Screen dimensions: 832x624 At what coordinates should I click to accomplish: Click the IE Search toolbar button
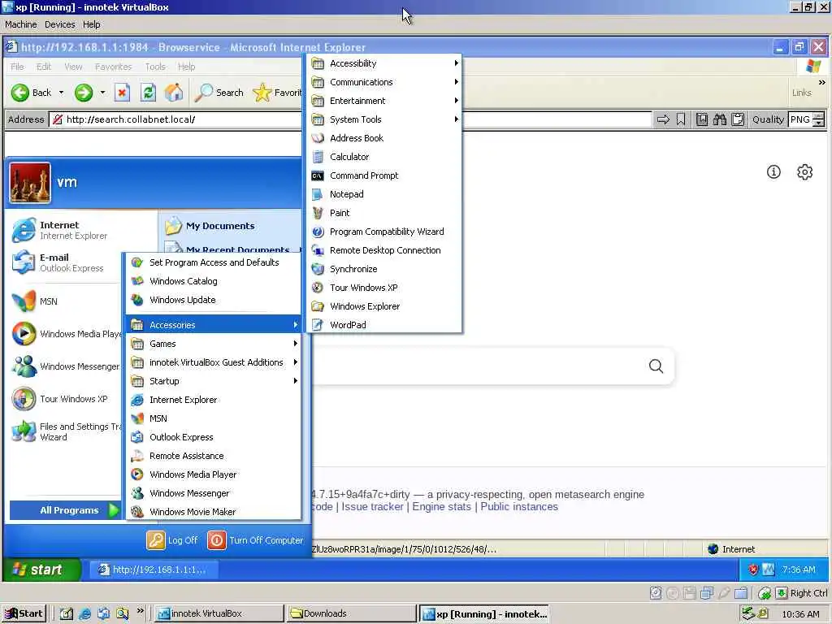click(219, 93)
